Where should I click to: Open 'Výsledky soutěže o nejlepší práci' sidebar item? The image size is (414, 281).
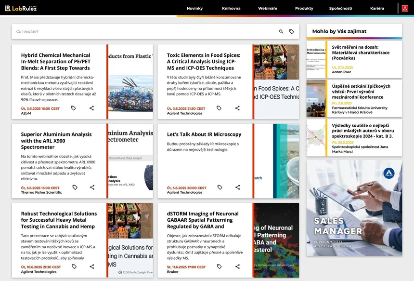click(363, 131)
